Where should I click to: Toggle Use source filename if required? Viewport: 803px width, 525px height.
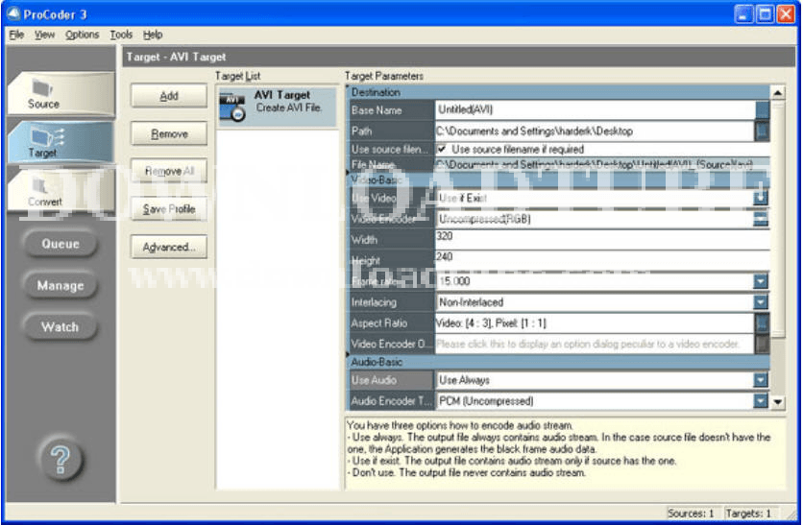(x=442, y=149)
